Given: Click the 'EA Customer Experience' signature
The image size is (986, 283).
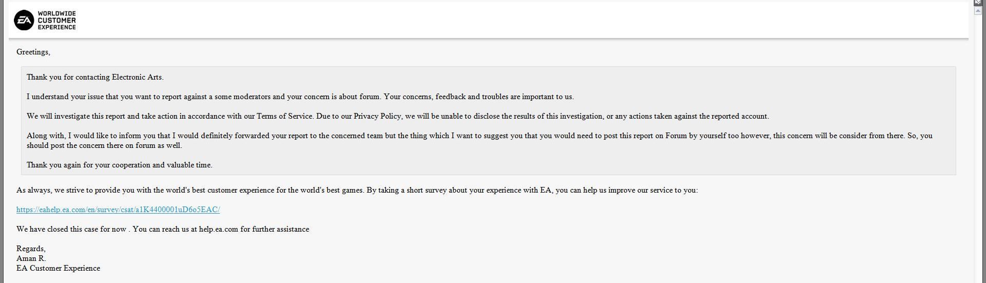Looking at the screenshot, I should tap(58, 268).
